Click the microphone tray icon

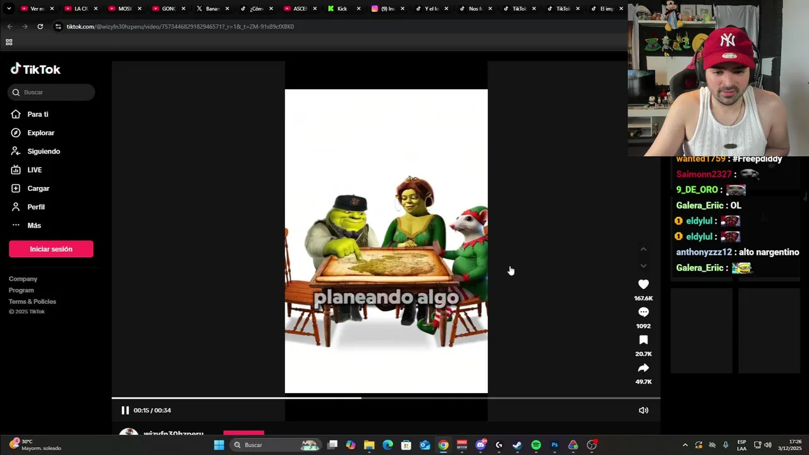[726, 445]
